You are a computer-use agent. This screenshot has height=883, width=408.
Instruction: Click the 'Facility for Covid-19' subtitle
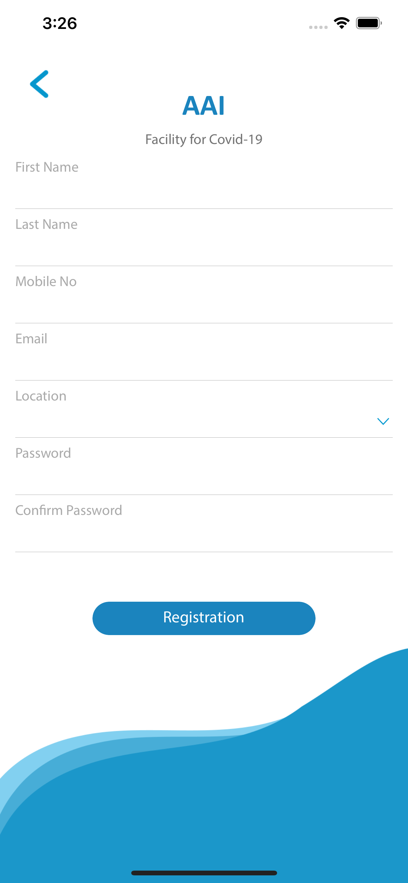tap(204, 139)
